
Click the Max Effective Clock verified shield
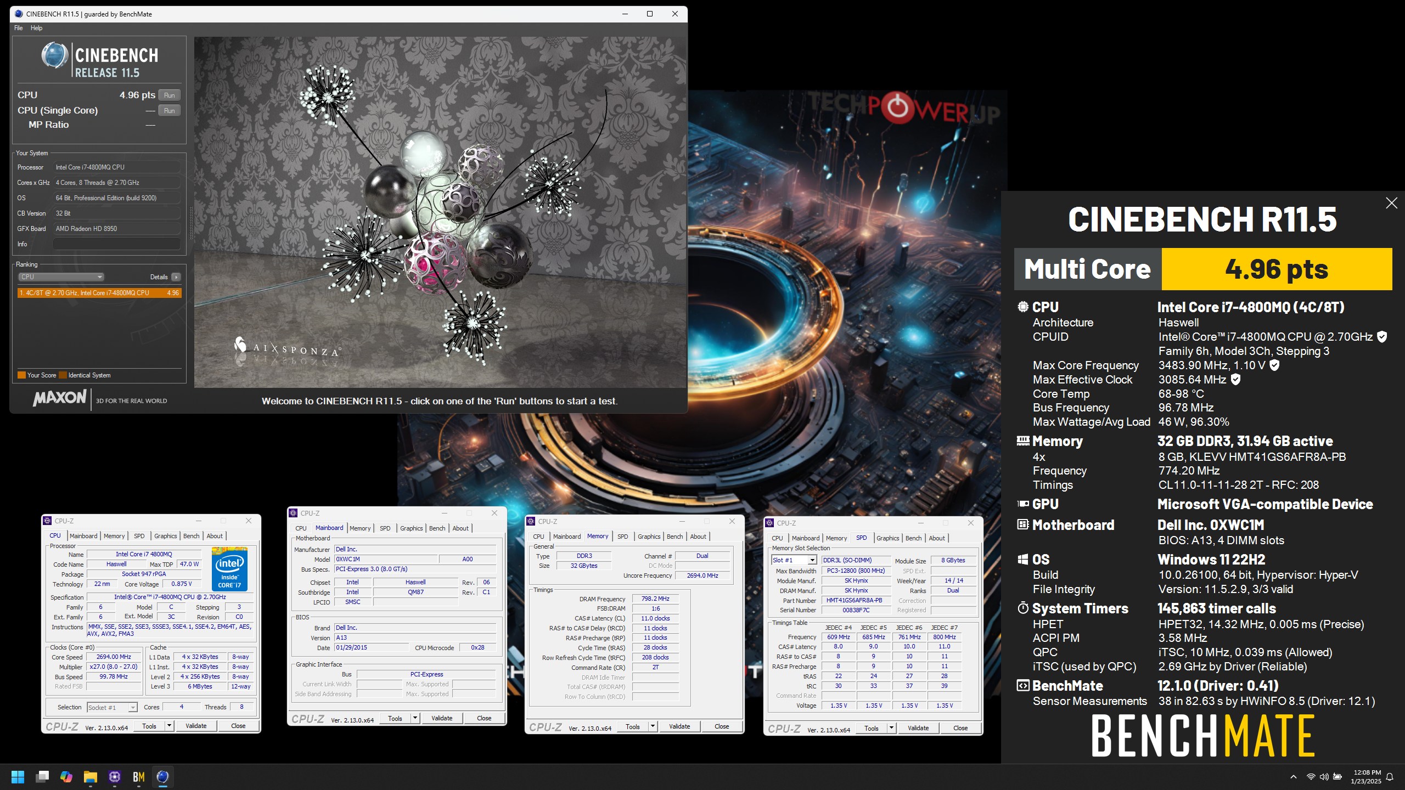click(1235, 380)
